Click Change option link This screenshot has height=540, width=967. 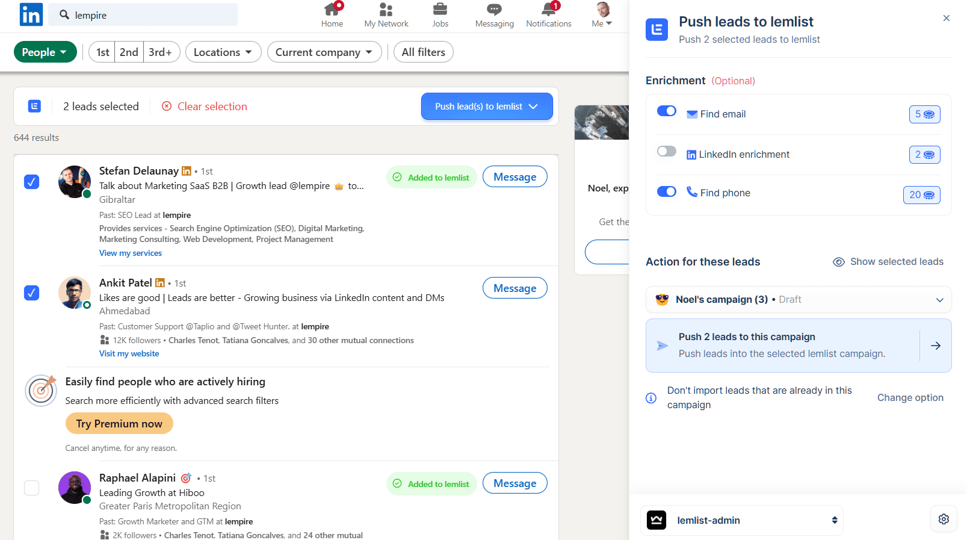(910, 398)
